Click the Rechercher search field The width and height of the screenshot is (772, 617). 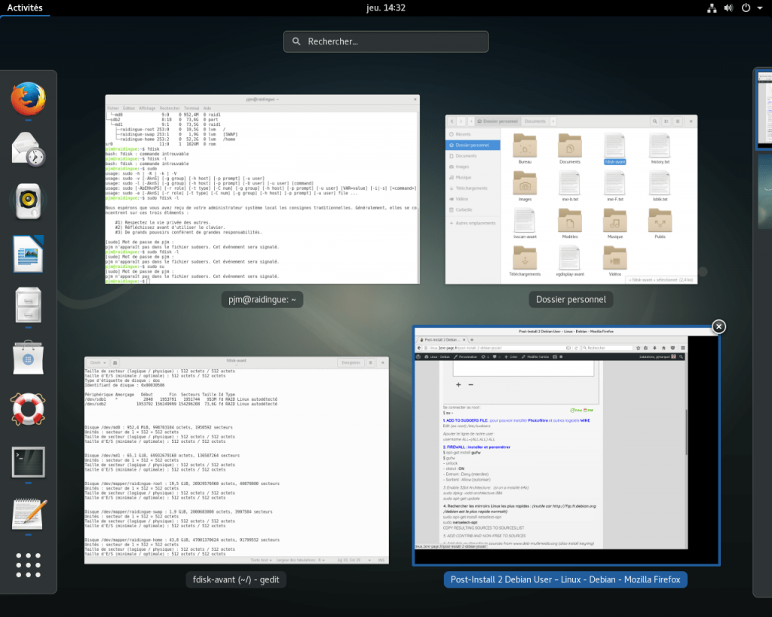coord(386,41)
